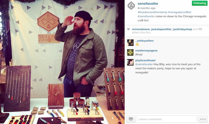Open the maidenvoyageco avatar thumbnail

pos(130,53)
